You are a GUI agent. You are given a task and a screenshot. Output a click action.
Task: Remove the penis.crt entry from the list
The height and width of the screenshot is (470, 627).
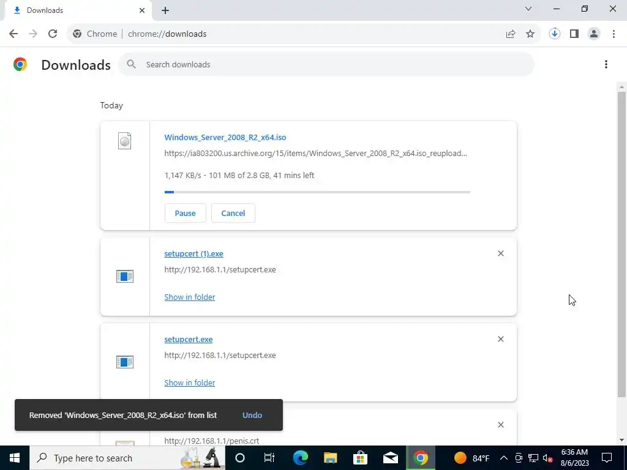(501, 425)
